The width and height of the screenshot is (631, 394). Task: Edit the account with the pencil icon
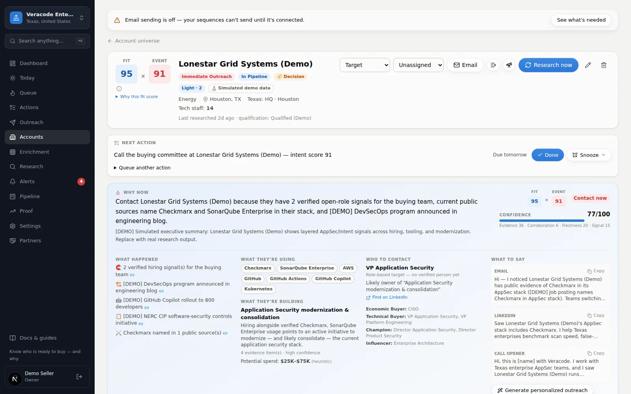tap(588, 65)
